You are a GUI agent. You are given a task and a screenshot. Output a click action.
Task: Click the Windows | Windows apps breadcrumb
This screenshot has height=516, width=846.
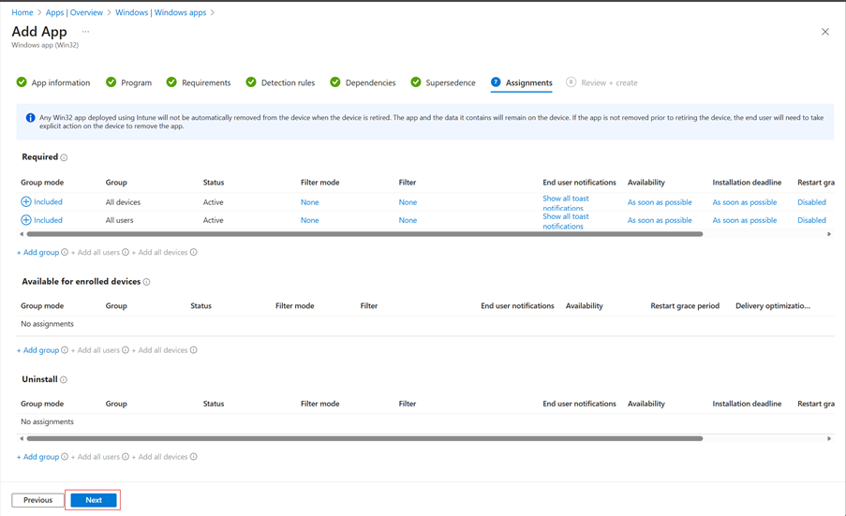[x=161, y=12]
